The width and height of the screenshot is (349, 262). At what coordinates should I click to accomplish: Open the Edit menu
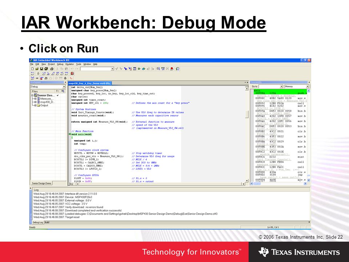[x=37, y=64]
